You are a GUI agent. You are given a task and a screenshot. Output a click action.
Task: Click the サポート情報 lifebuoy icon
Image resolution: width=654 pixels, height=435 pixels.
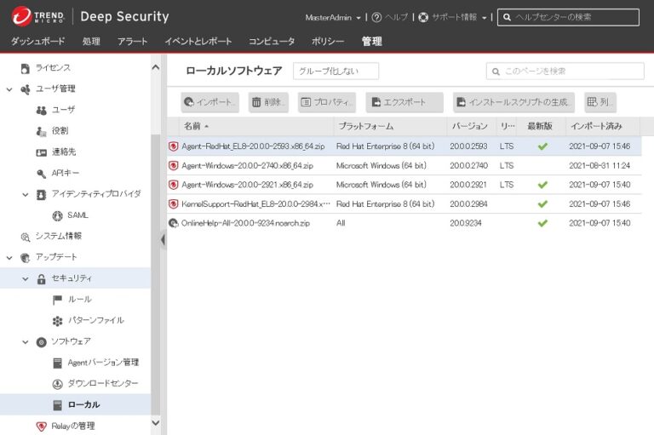coord(423,18)
